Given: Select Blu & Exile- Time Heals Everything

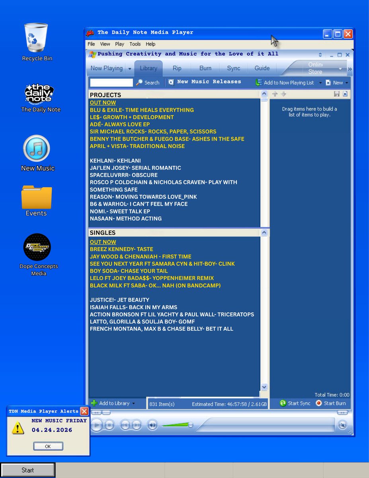Looking at the screenshot, I should click(x=142, y=110).
